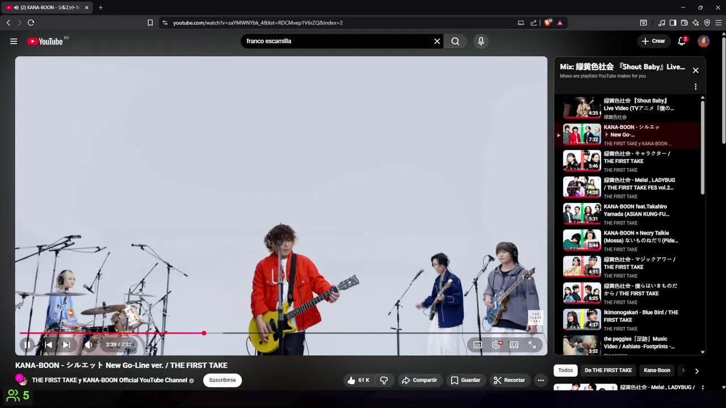Close the KANA-BOON browser tab
Screen dimensions: 726x408
[x=86, y=7]
